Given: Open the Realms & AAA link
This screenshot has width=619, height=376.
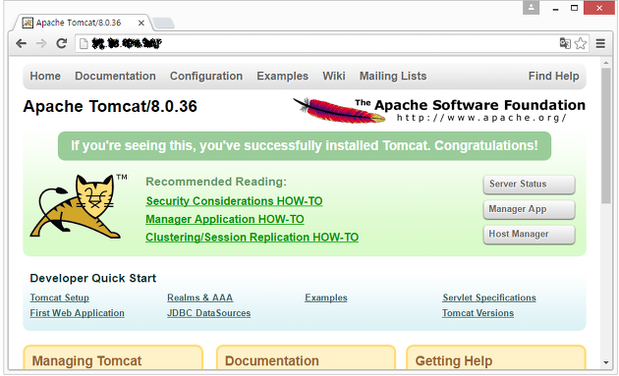Looking at the screenshot, I should [200, 297].
